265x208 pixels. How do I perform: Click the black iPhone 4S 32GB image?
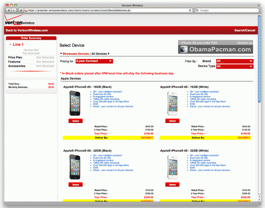(74, 167)
